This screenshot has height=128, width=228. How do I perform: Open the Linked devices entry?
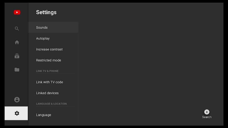[x=47, y=93]
